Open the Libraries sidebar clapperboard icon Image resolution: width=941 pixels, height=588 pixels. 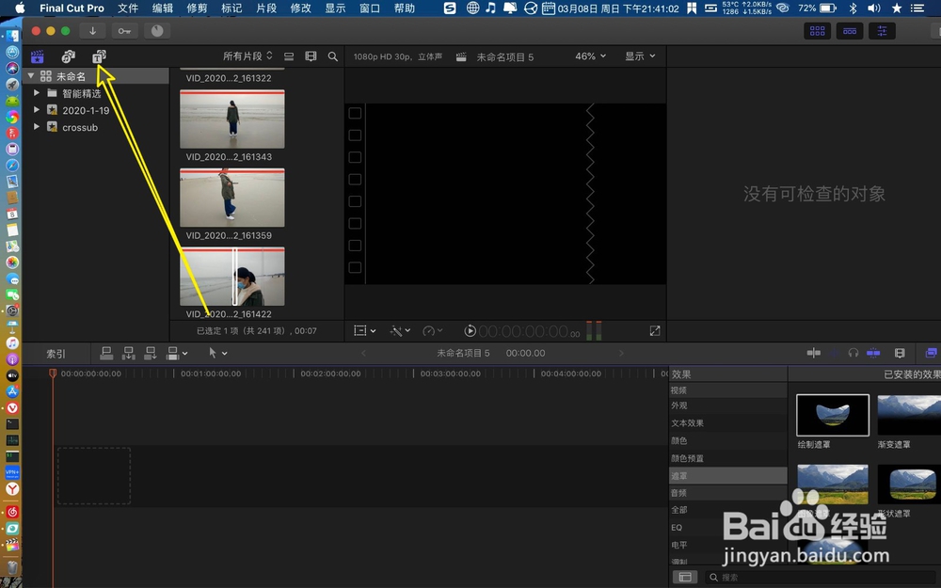[x=38, y=56]
